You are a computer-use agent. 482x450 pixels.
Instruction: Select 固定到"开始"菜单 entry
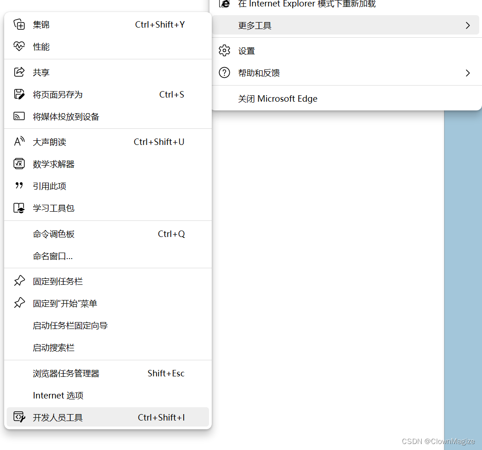108,304
